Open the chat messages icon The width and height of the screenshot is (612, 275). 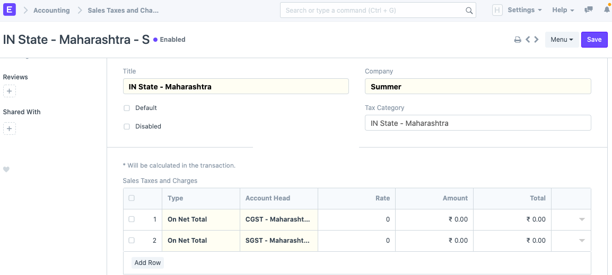[x=588, y=10]
